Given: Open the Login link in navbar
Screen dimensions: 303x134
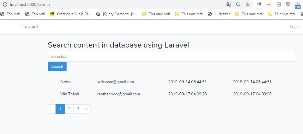Looking at the screenshot, I should 295,26.
